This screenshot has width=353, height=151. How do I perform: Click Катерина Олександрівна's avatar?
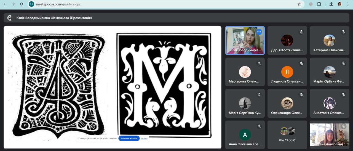[329, 41]
